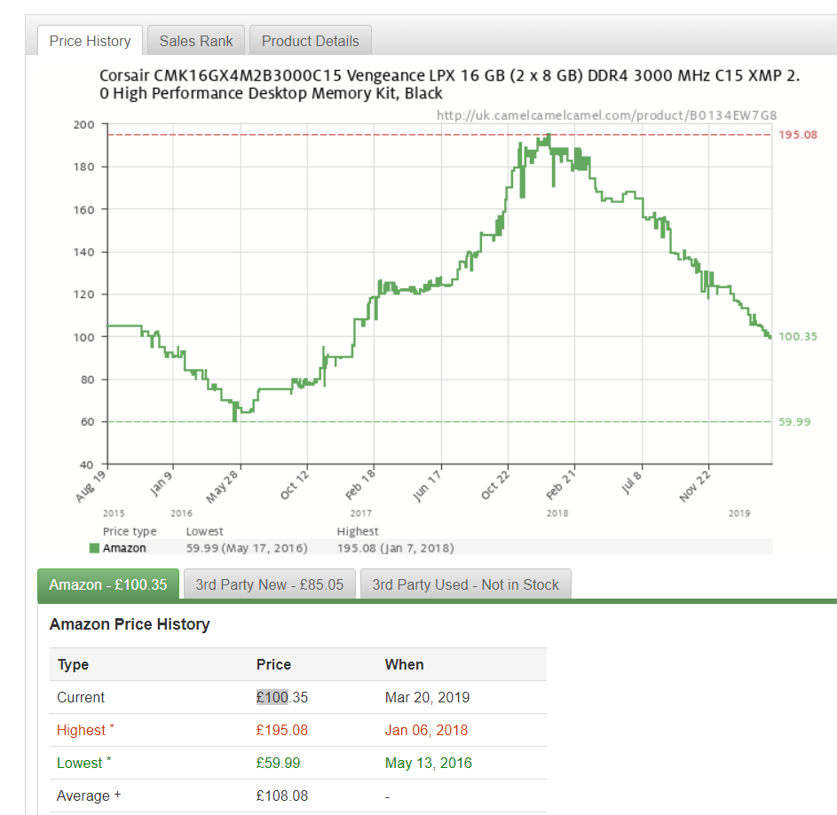
Task: Click the camelcamelcamel URL on the chart
Action: coord(606,115)
